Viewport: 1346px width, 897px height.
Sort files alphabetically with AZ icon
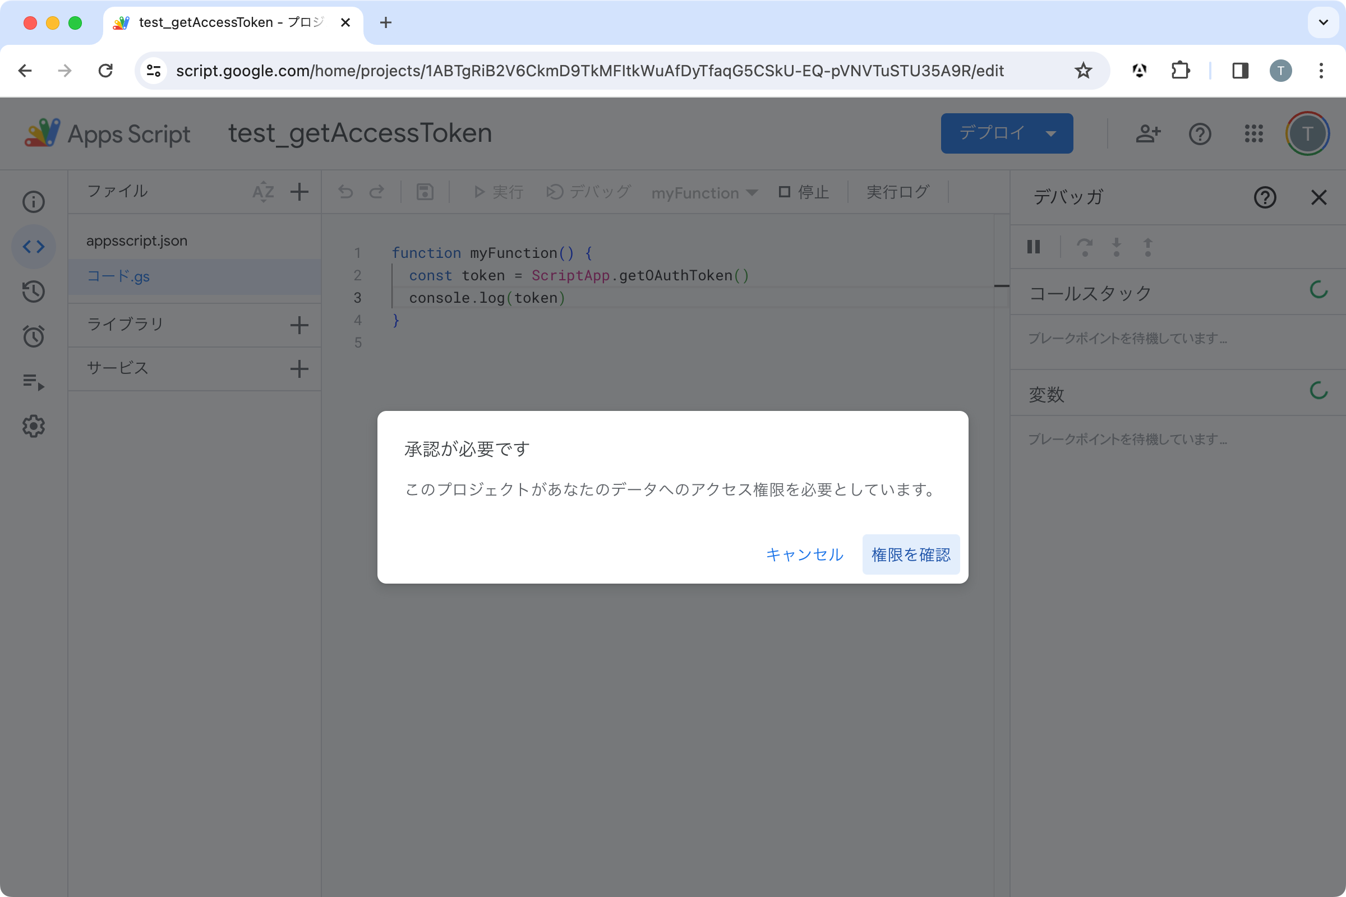[x=263, y=192]
